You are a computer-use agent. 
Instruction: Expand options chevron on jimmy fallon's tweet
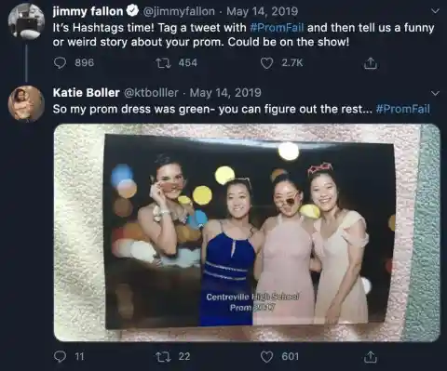[436, 11]
